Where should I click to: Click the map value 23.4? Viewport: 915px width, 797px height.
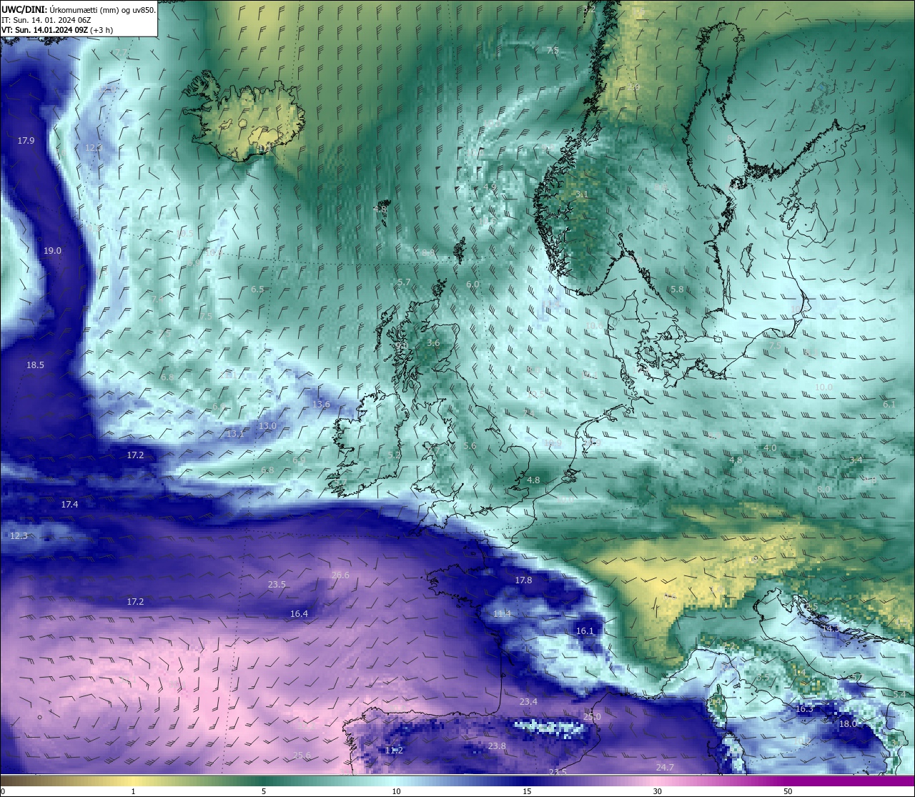pyautogui.click(x=528, y=702)
